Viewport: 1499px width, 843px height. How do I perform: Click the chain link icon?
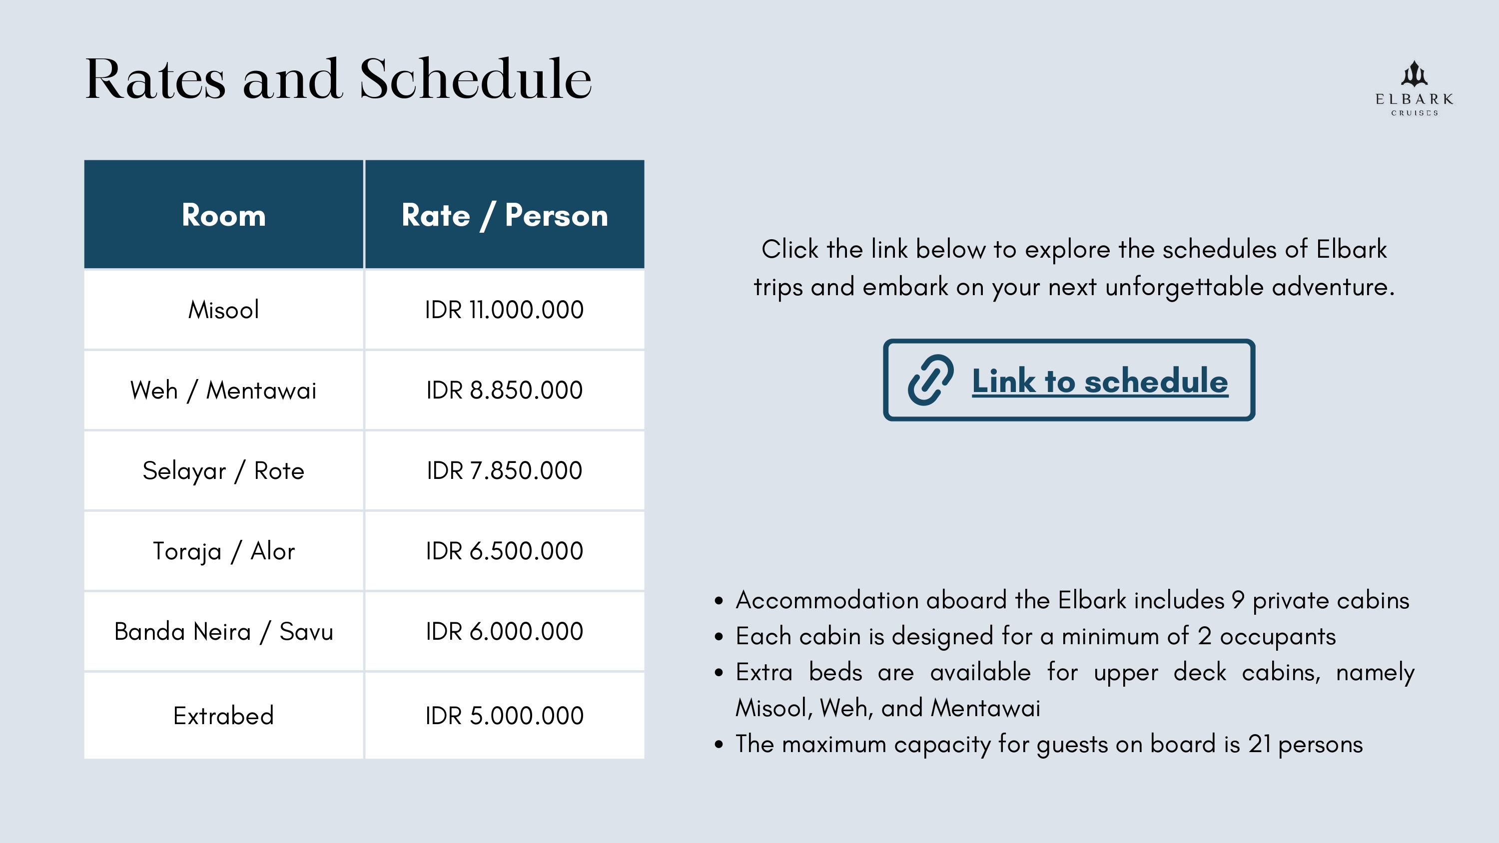(930, 380)
